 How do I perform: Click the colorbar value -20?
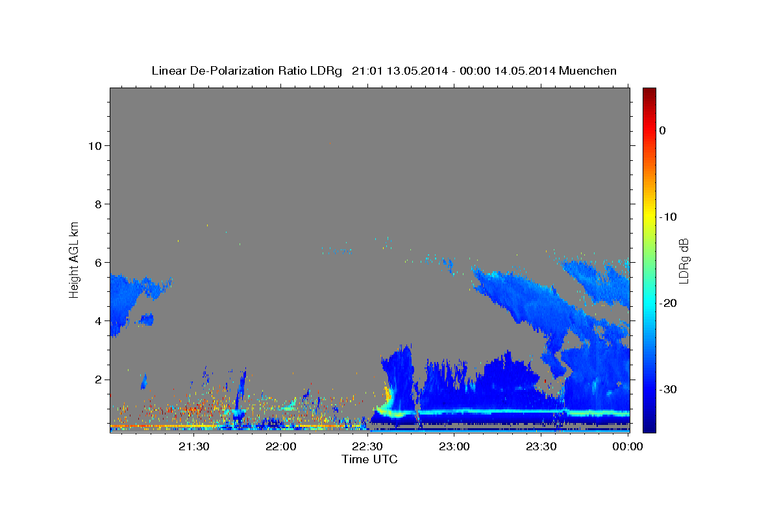point(667,303)
